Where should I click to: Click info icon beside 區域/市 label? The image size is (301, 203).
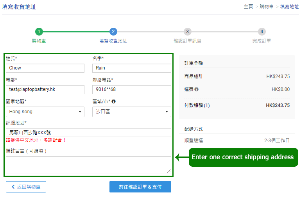point(113,101)
